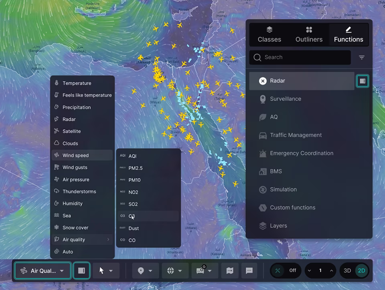
Task: Click the Search field in Functions panel
Action: (300, 57)
